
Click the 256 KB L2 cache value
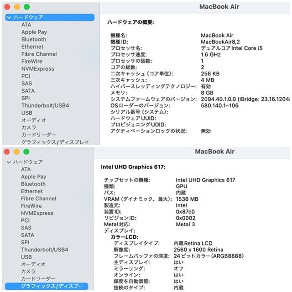point(210,74)
